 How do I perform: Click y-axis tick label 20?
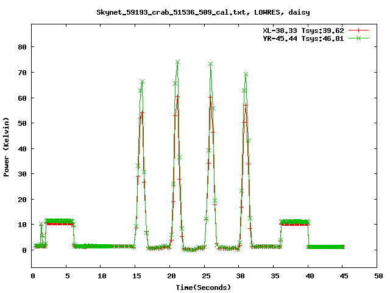point(22,200)
